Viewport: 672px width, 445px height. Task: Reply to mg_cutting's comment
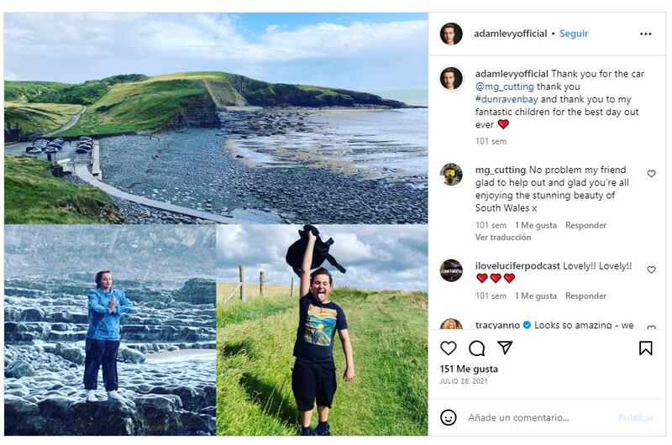(x=585, y=225)
